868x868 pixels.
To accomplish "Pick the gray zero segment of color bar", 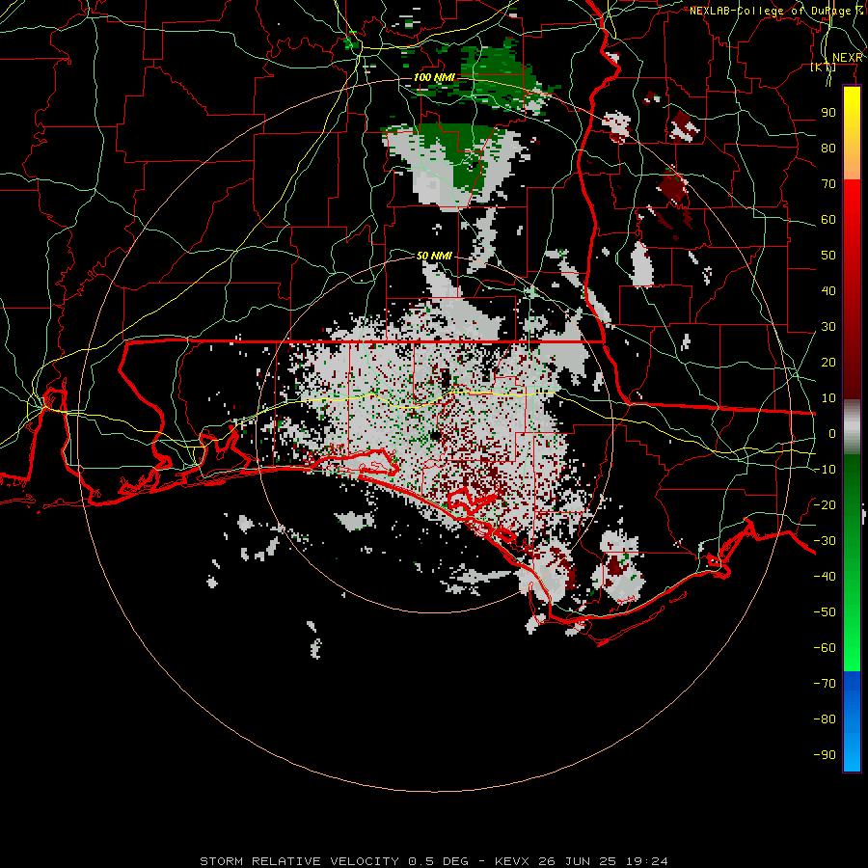I will pyautogui.click(x=852, y=426).
